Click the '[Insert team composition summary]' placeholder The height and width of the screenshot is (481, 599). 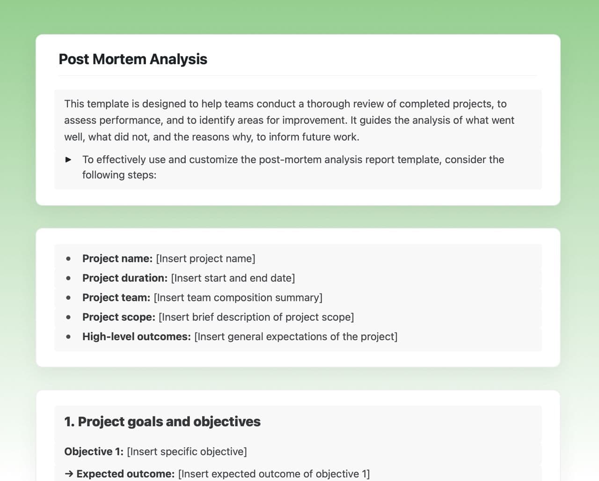point(238,298)
